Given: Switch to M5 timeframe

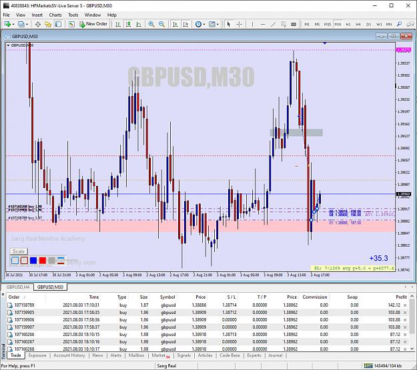Looking at the screenshot, I should click(317, 24).
